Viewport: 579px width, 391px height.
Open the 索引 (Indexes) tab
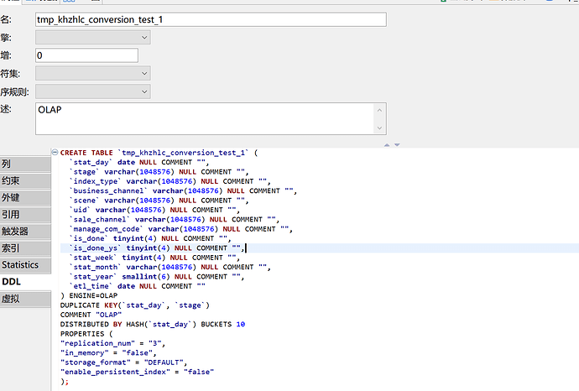click(25, 248)
